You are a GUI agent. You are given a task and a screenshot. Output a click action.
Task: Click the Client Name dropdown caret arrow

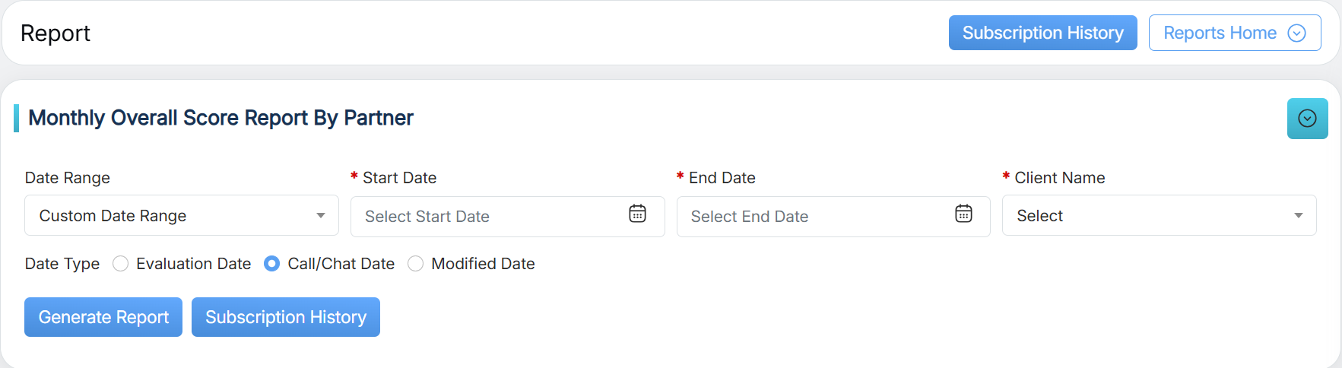tap(1298, 216)
